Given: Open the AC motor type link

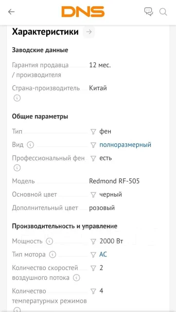Looking at the screenshot, I should tap(103, 254).
